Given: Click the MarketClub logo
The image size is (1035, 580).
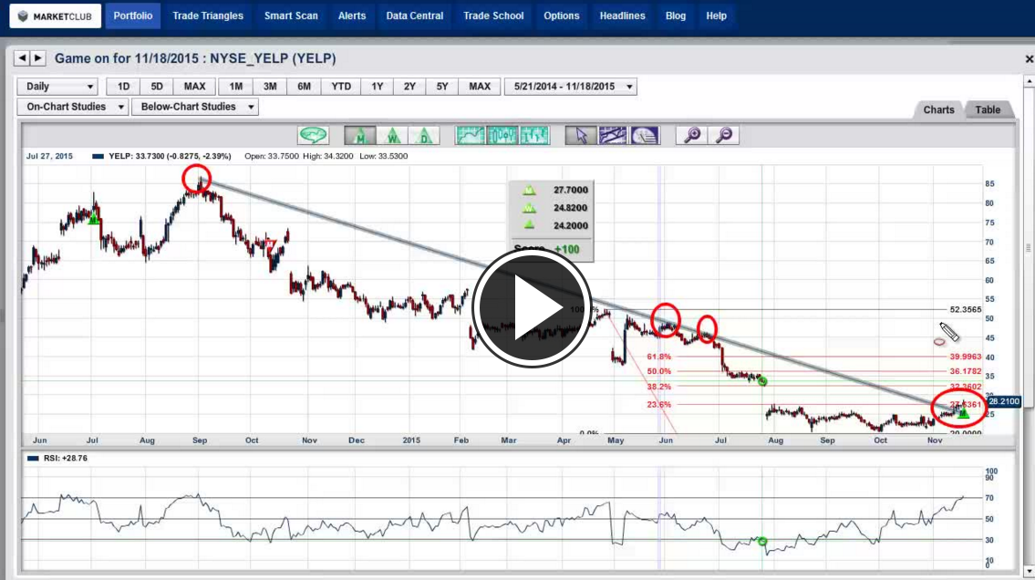Looking at the screenshot, I should (x=56, y=16).
